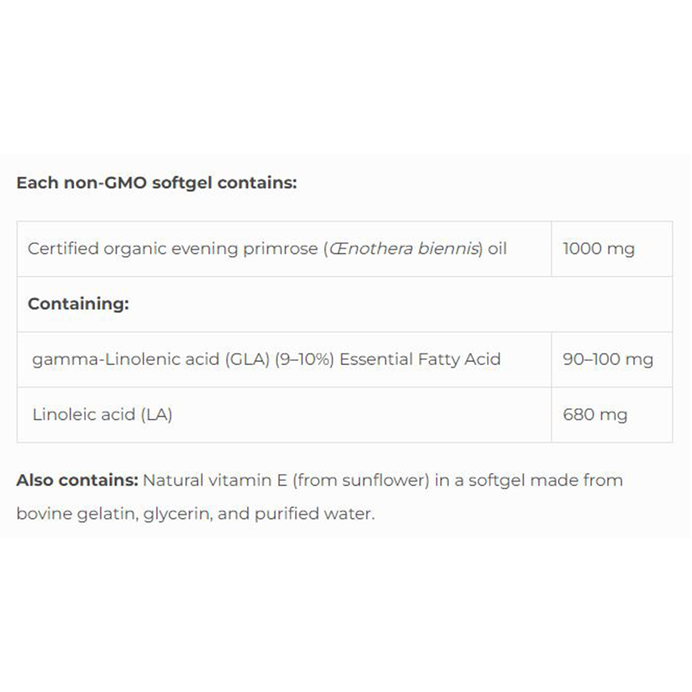Click the "(LA)" abbreviation

pyautogui.click(x=156, y=415)
